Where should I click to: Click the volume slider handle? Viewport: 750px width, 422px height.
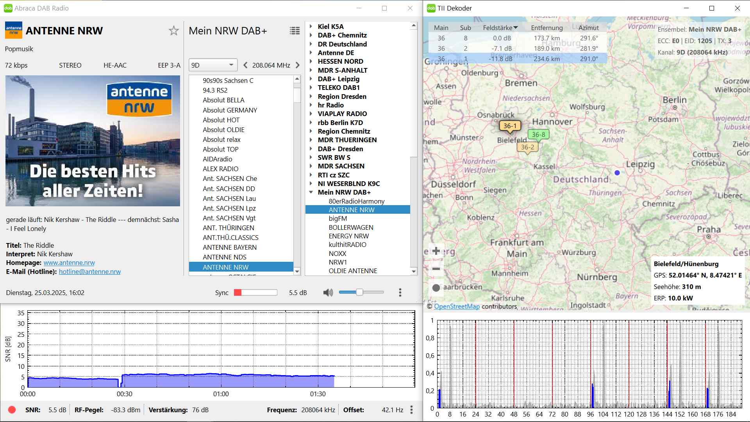point(359,292)
